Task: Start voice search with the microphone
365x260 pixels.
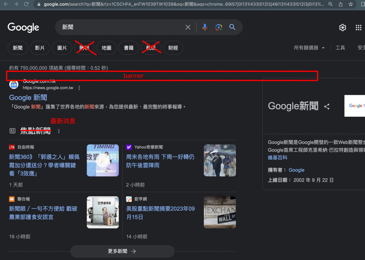Action: click(205, 27)
